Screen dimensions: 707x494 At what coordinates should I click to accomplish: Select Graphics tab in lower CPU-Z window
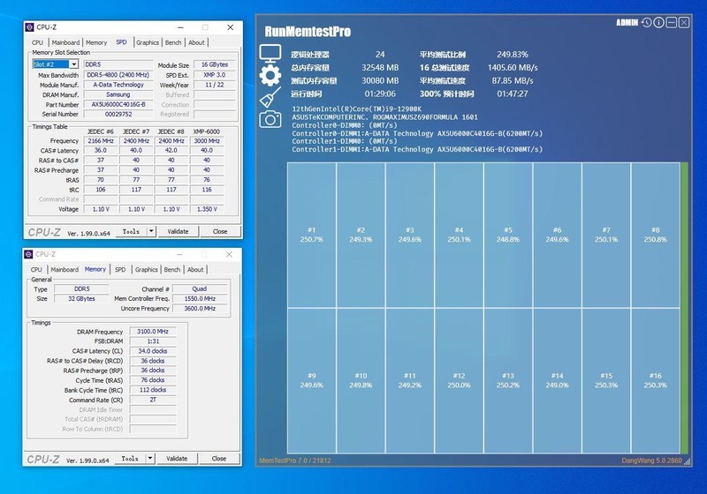point(147,270)
